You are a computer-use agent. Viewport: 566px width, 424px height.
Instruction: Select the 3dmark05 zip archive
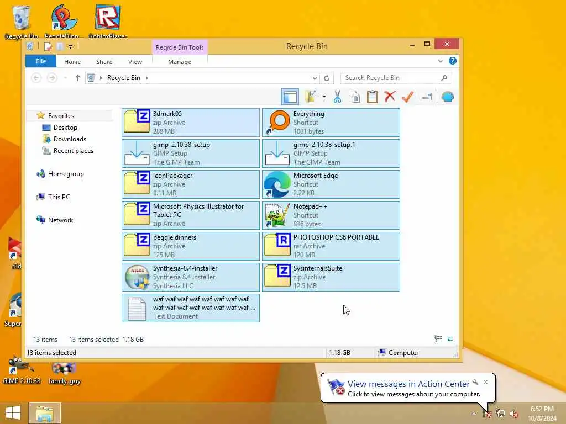point(191,123)
